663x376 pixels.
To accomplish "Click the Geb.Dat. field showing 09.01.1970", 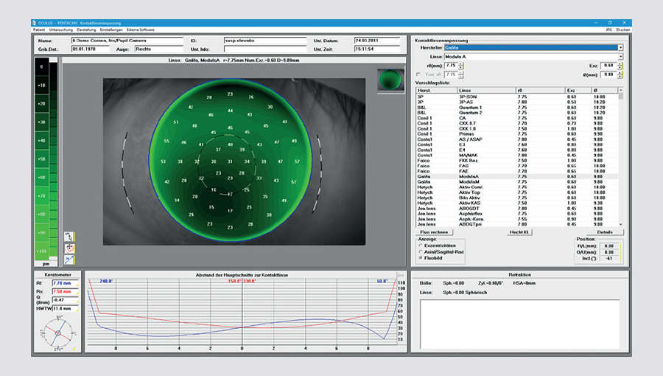I will tap(90, 49).
